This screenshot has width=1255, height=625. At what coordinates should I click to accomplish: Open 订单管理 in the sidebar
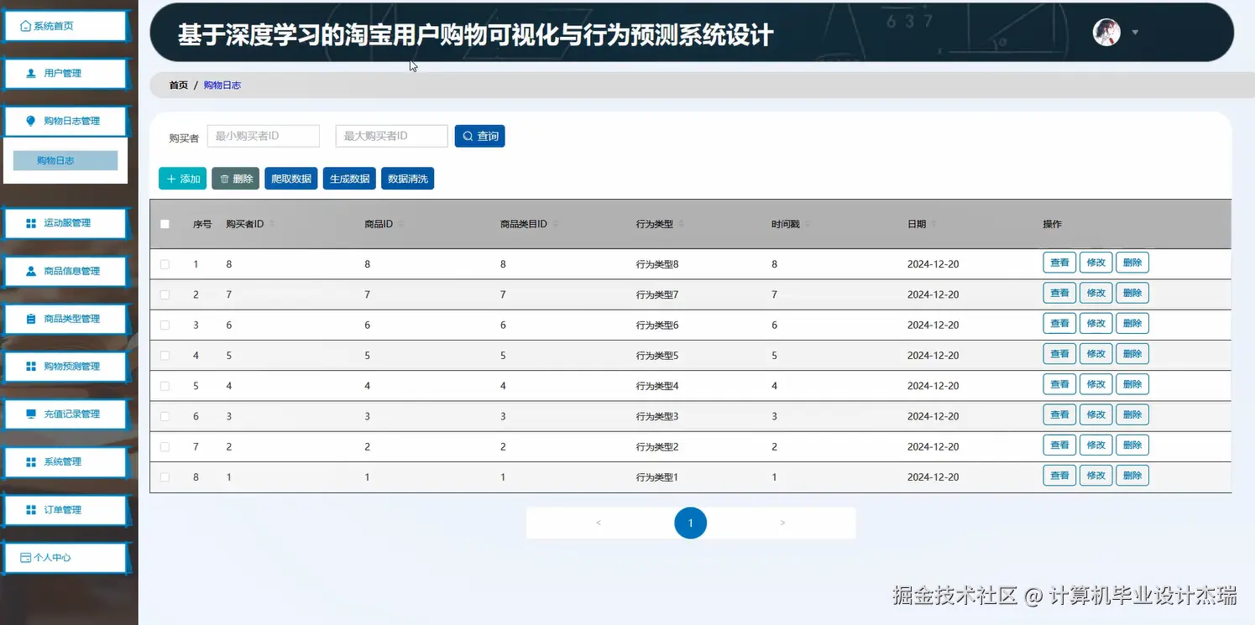point(65,510)
